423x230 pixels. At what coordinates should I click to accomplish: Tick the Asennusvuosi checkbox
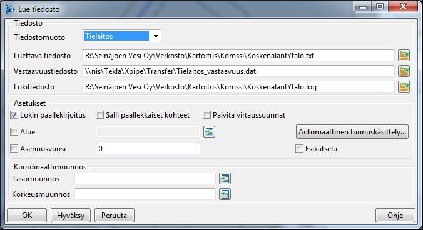[14, 148]
